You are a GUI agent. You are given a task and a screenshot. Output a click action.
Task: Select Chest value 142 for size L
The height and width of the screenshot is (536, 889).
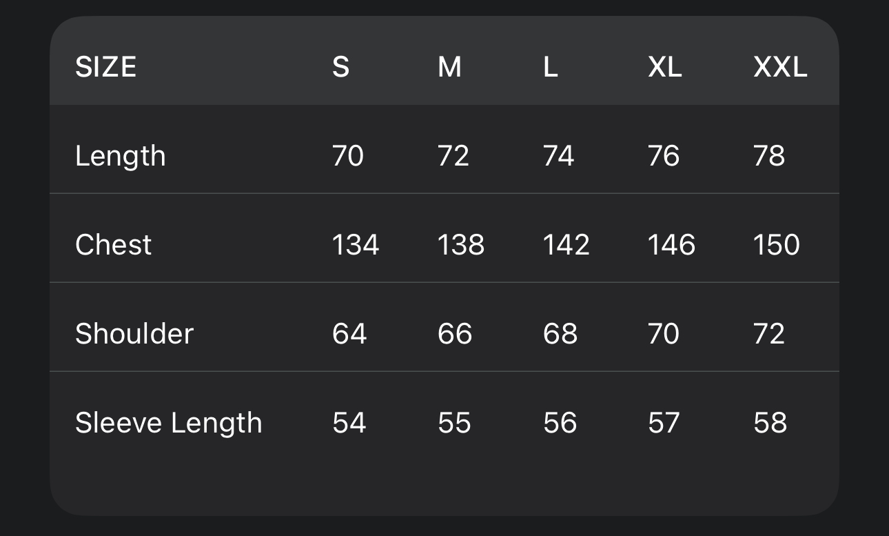566,246
